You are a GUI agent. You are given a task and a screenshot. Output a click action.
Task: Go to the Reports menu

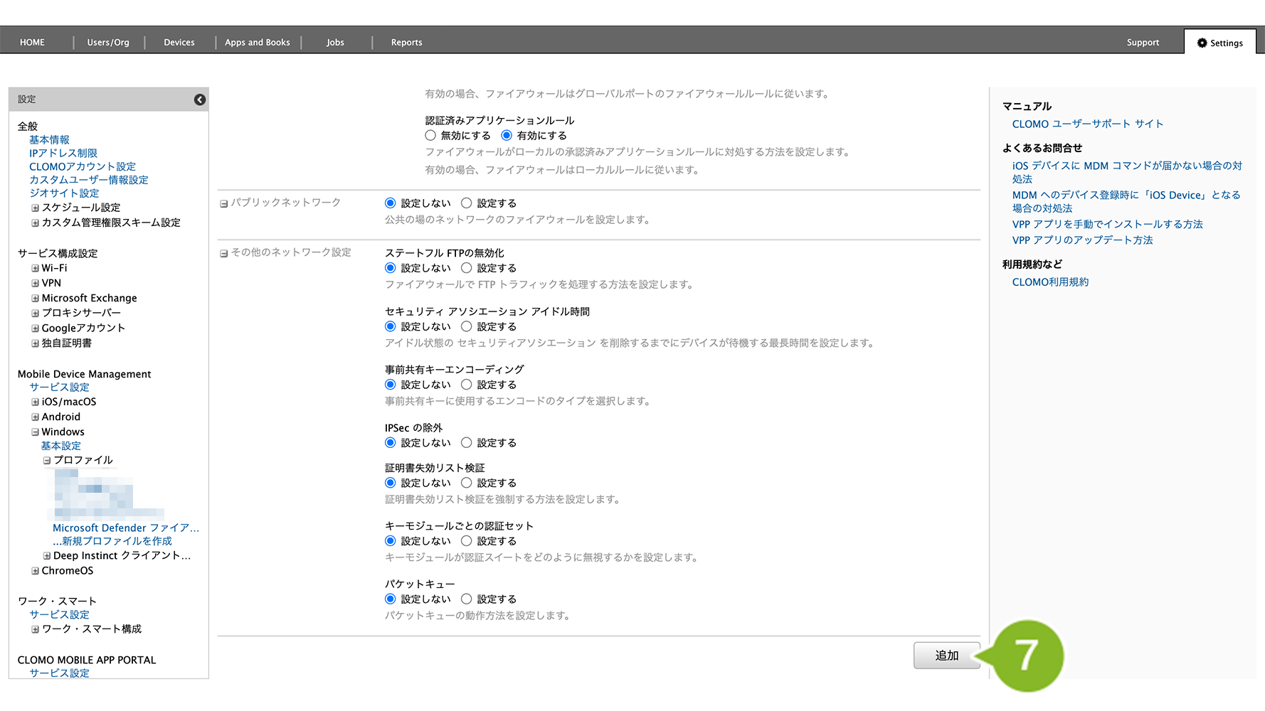pyautogui.click(x=406, y=43)
